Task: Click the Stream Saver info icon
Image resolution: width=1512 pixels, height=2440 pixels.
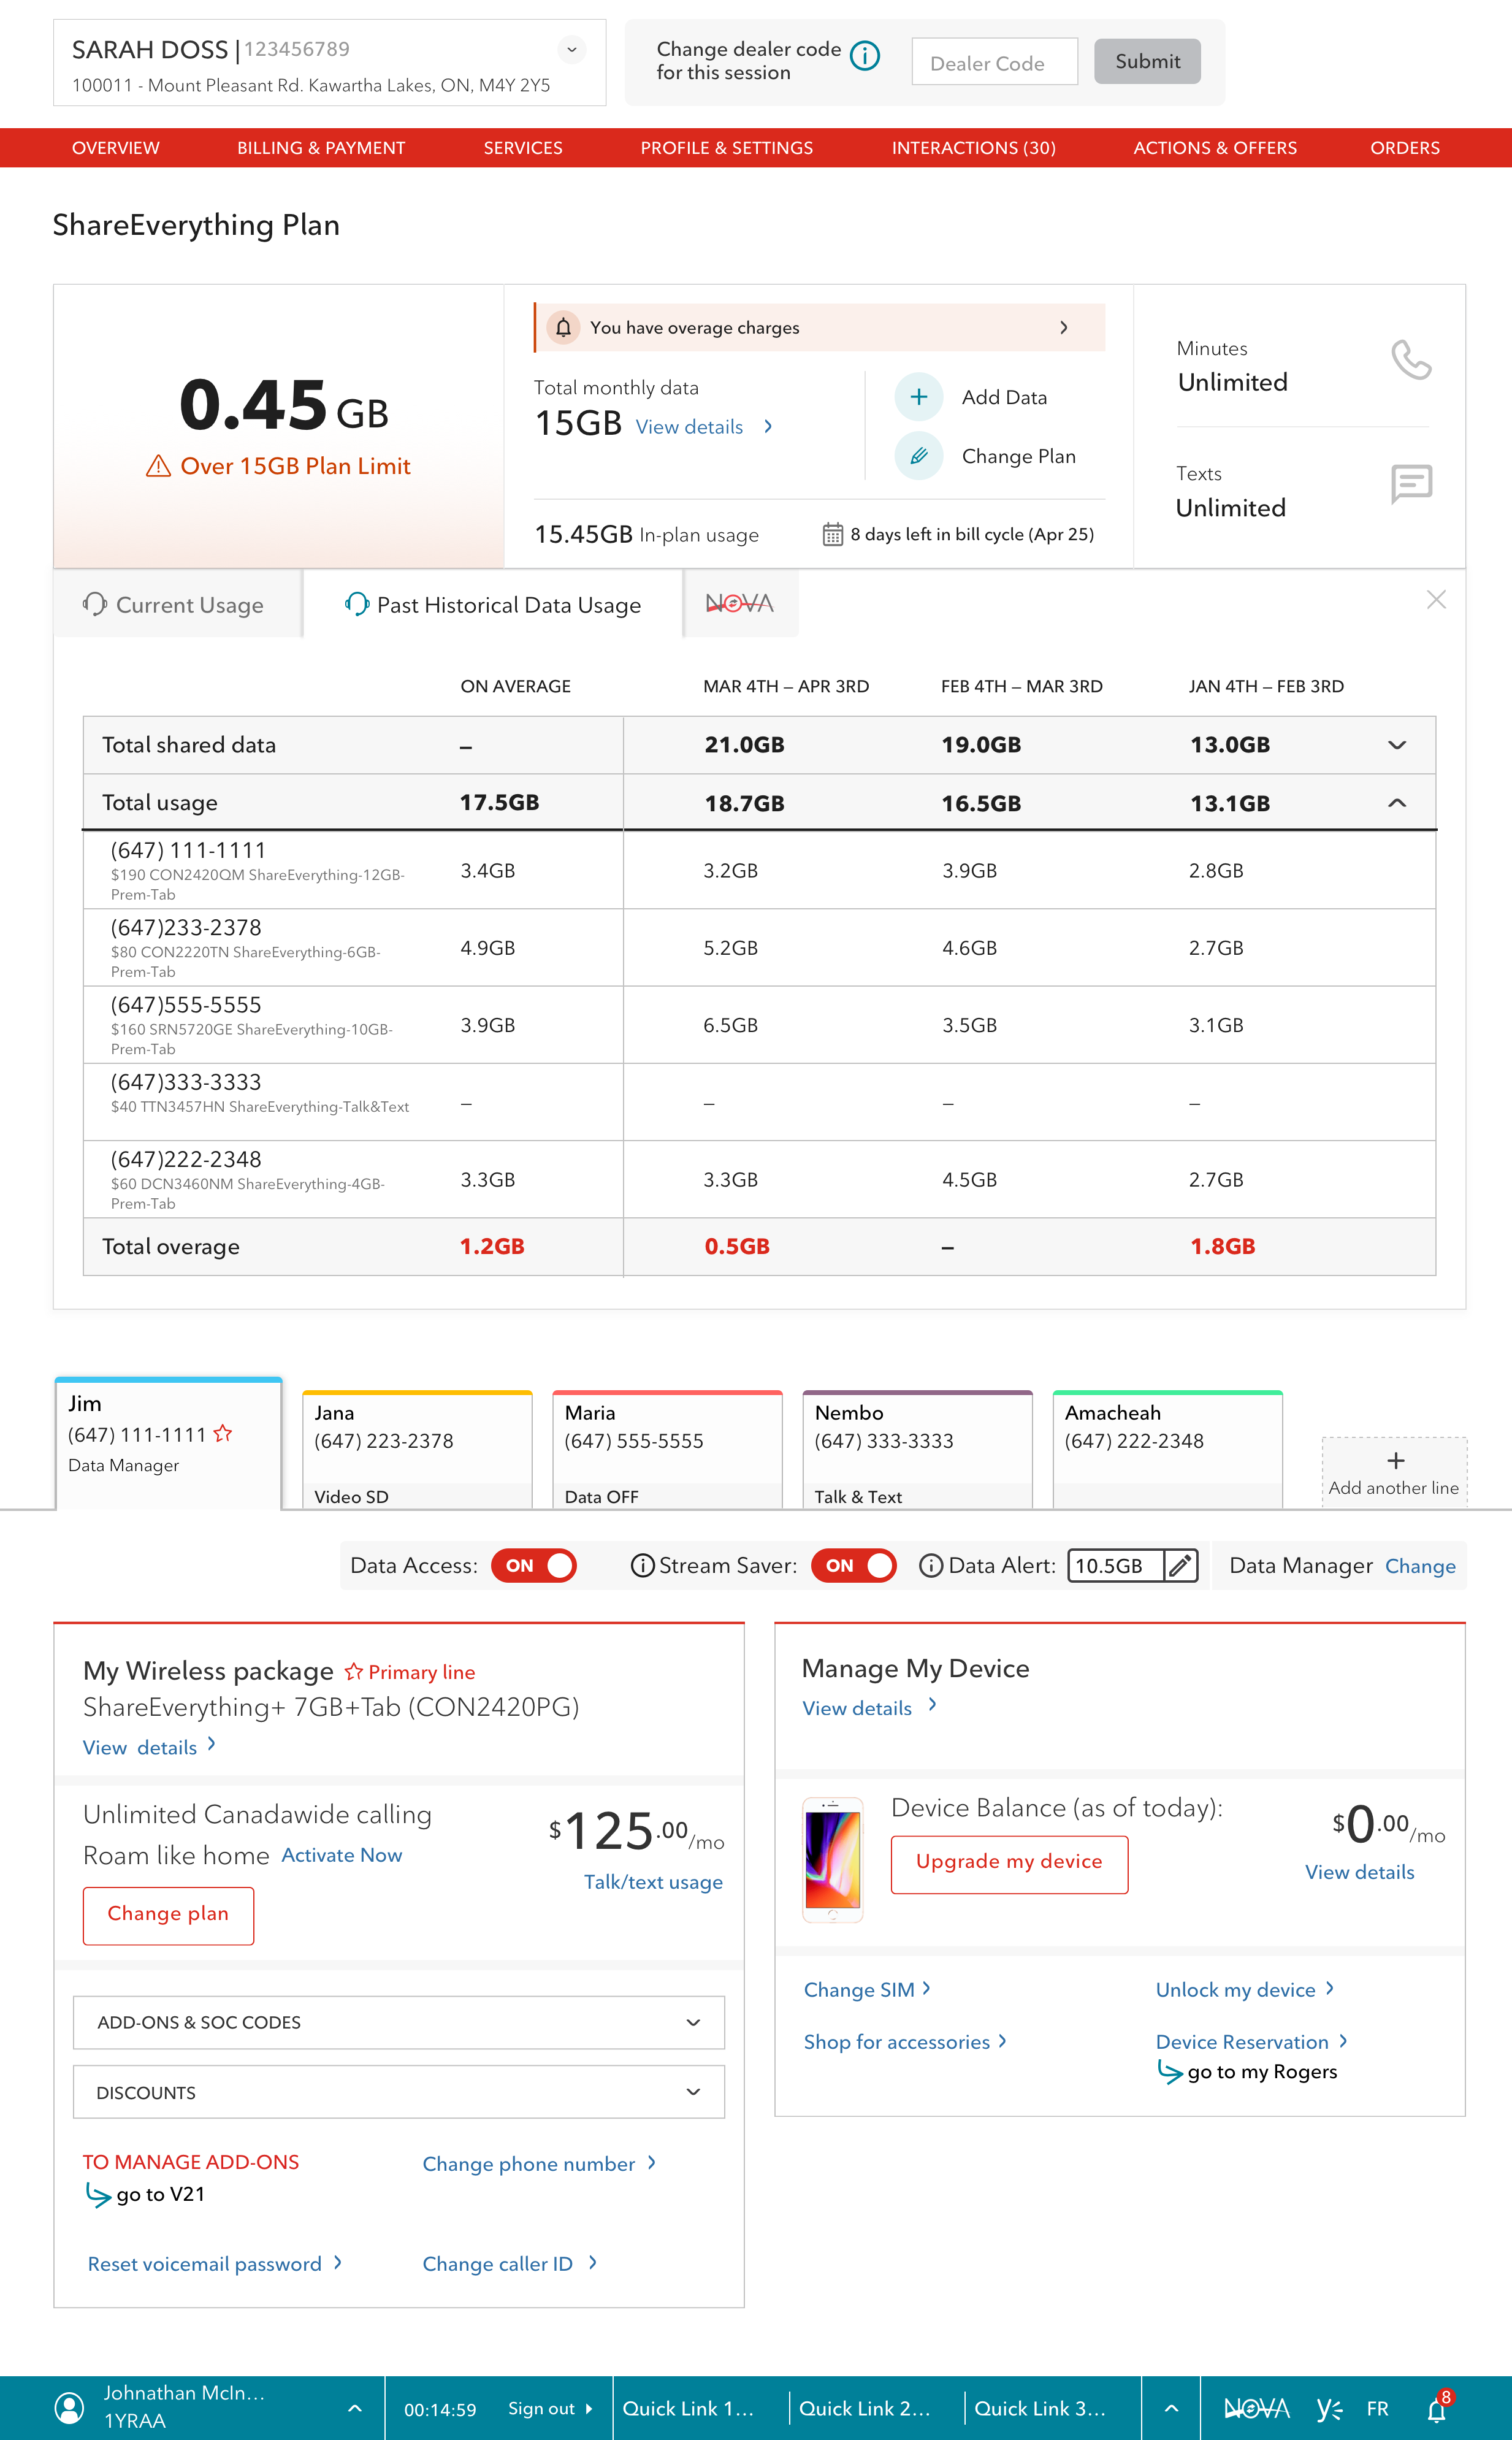Action: coord(642,1566)
